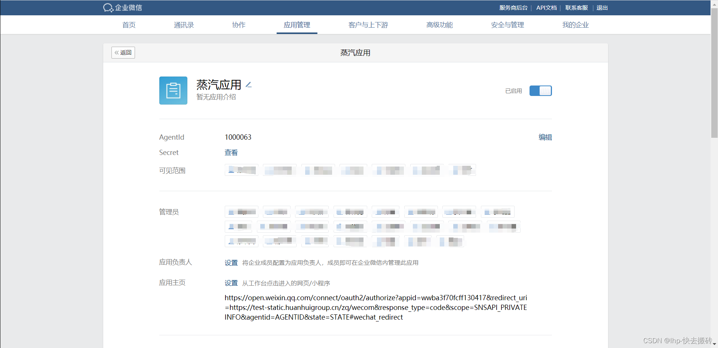Click 设置 for 应用负责人
718x348 pixels.
pyautogui.click(x=231, y=262)
